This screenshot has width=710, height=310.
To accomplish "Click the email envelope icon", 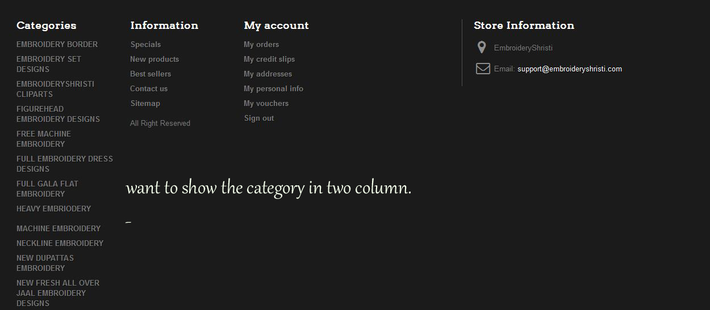I will 483,69.
